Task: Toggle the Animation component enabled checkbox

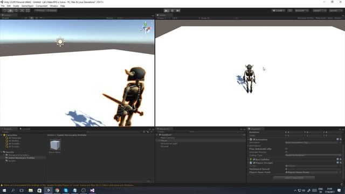Action: [254, 140]
